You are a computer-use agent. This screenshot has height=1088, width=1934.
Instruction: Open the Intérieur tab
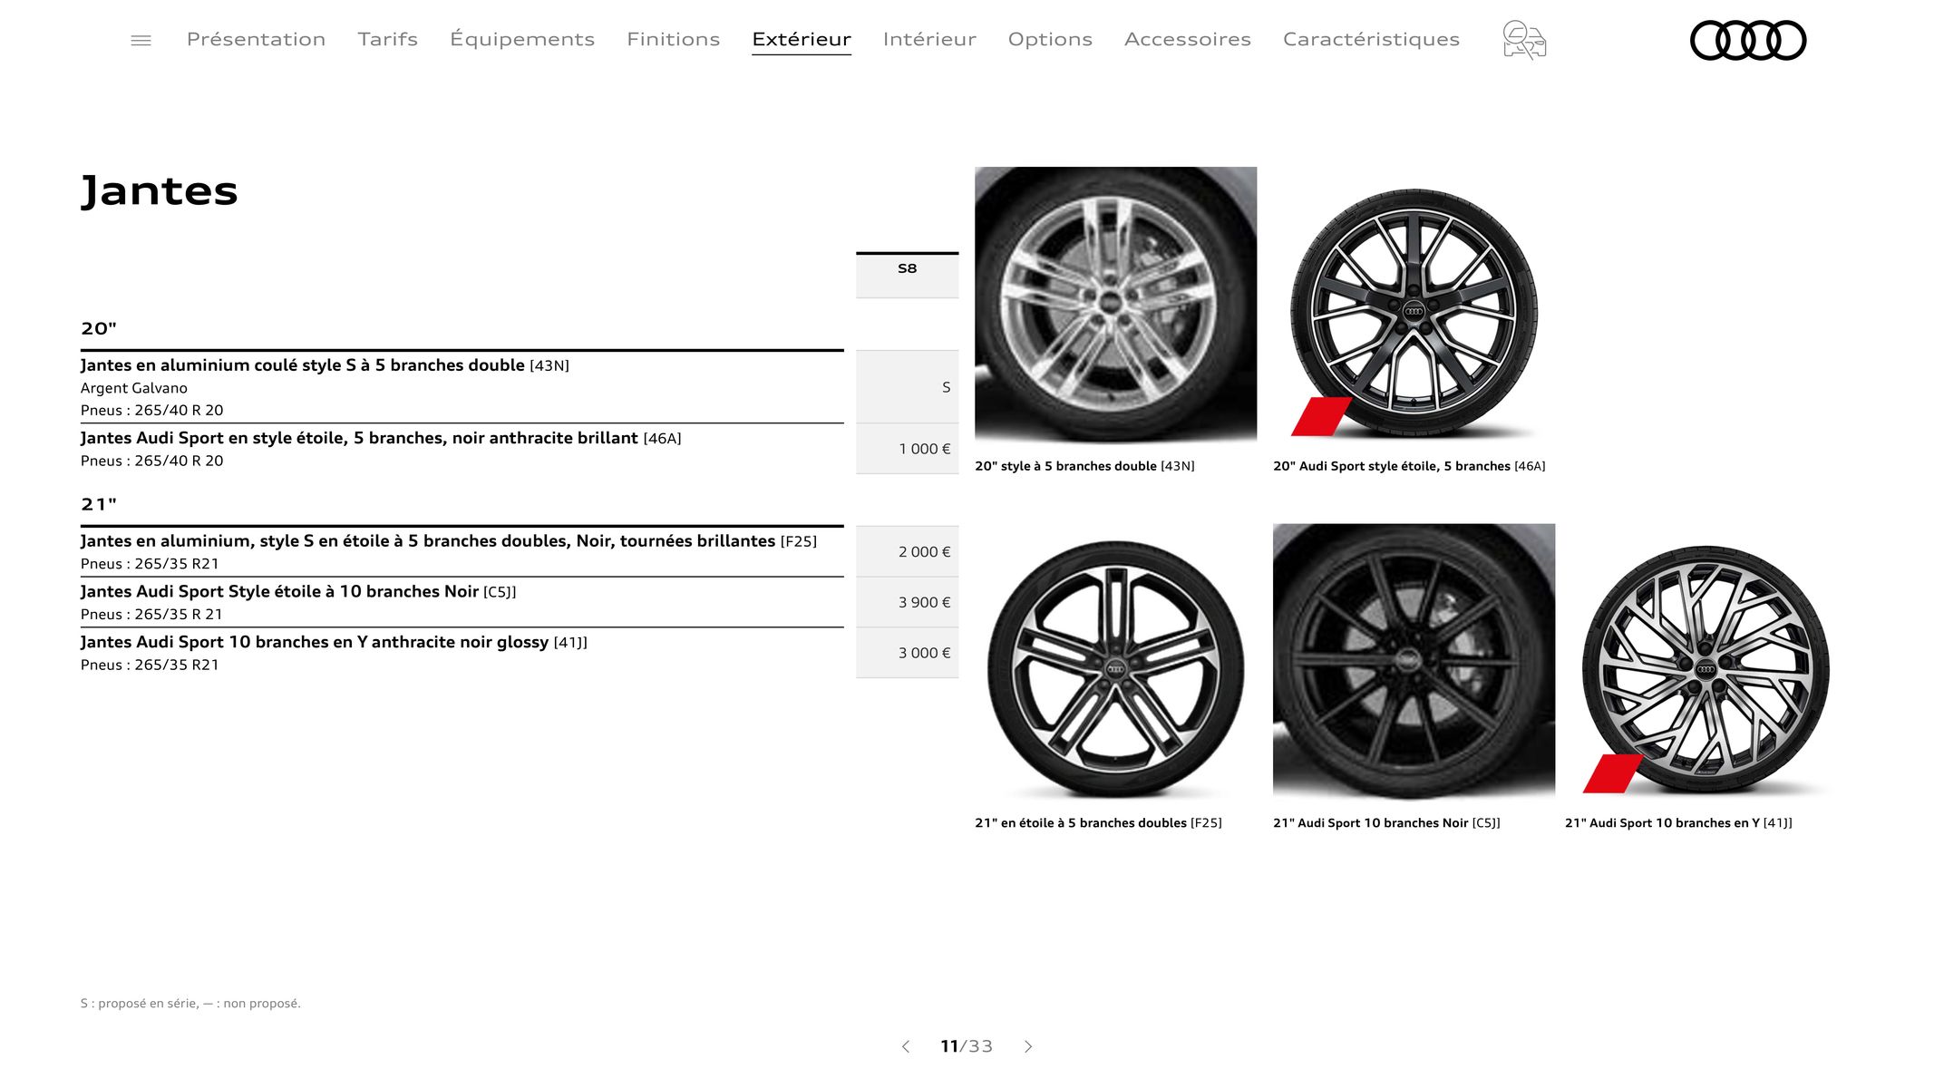coord(929,39)
